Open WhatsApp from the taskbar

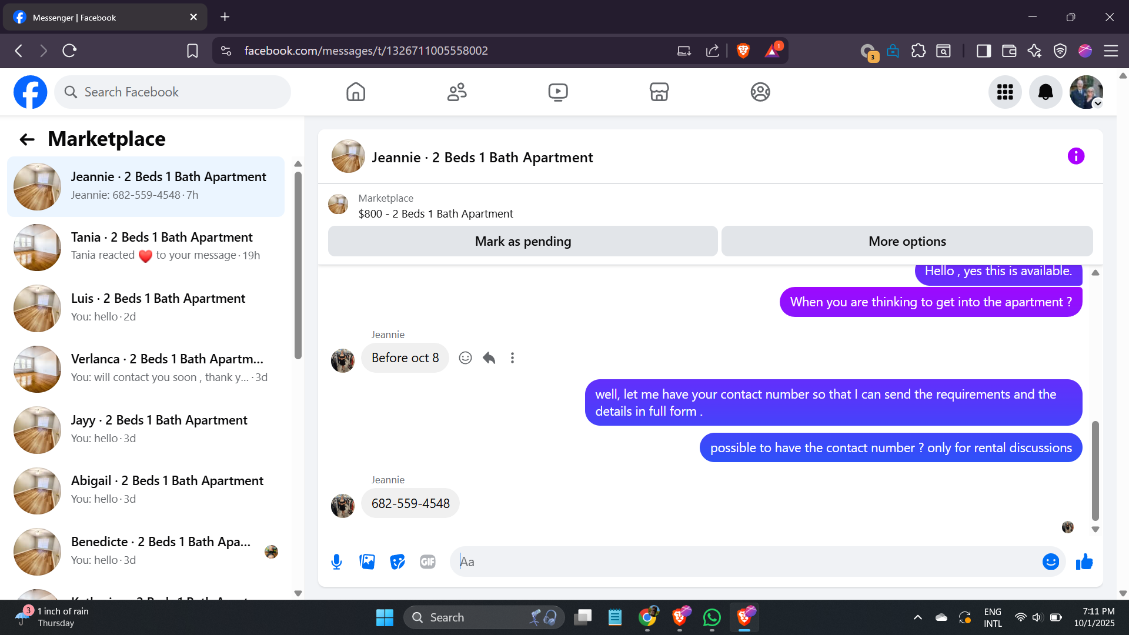coord(712,617)
